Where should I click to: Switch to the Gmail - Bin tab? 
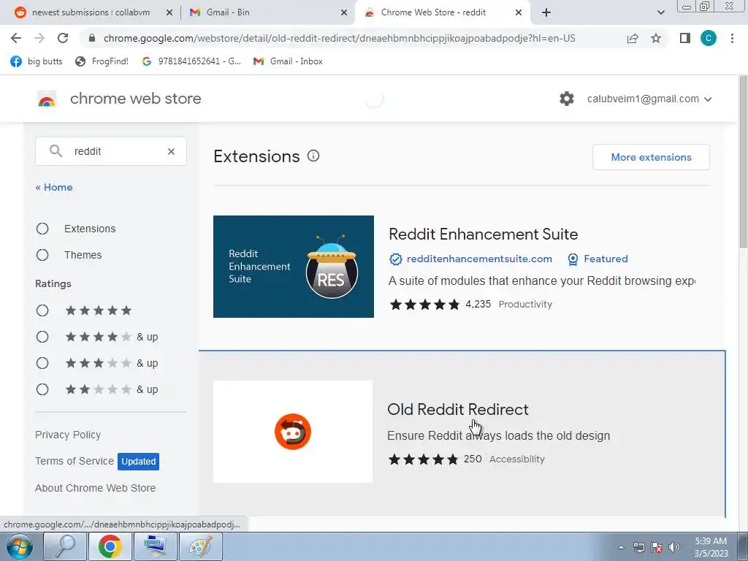click(x=267, y=12)
